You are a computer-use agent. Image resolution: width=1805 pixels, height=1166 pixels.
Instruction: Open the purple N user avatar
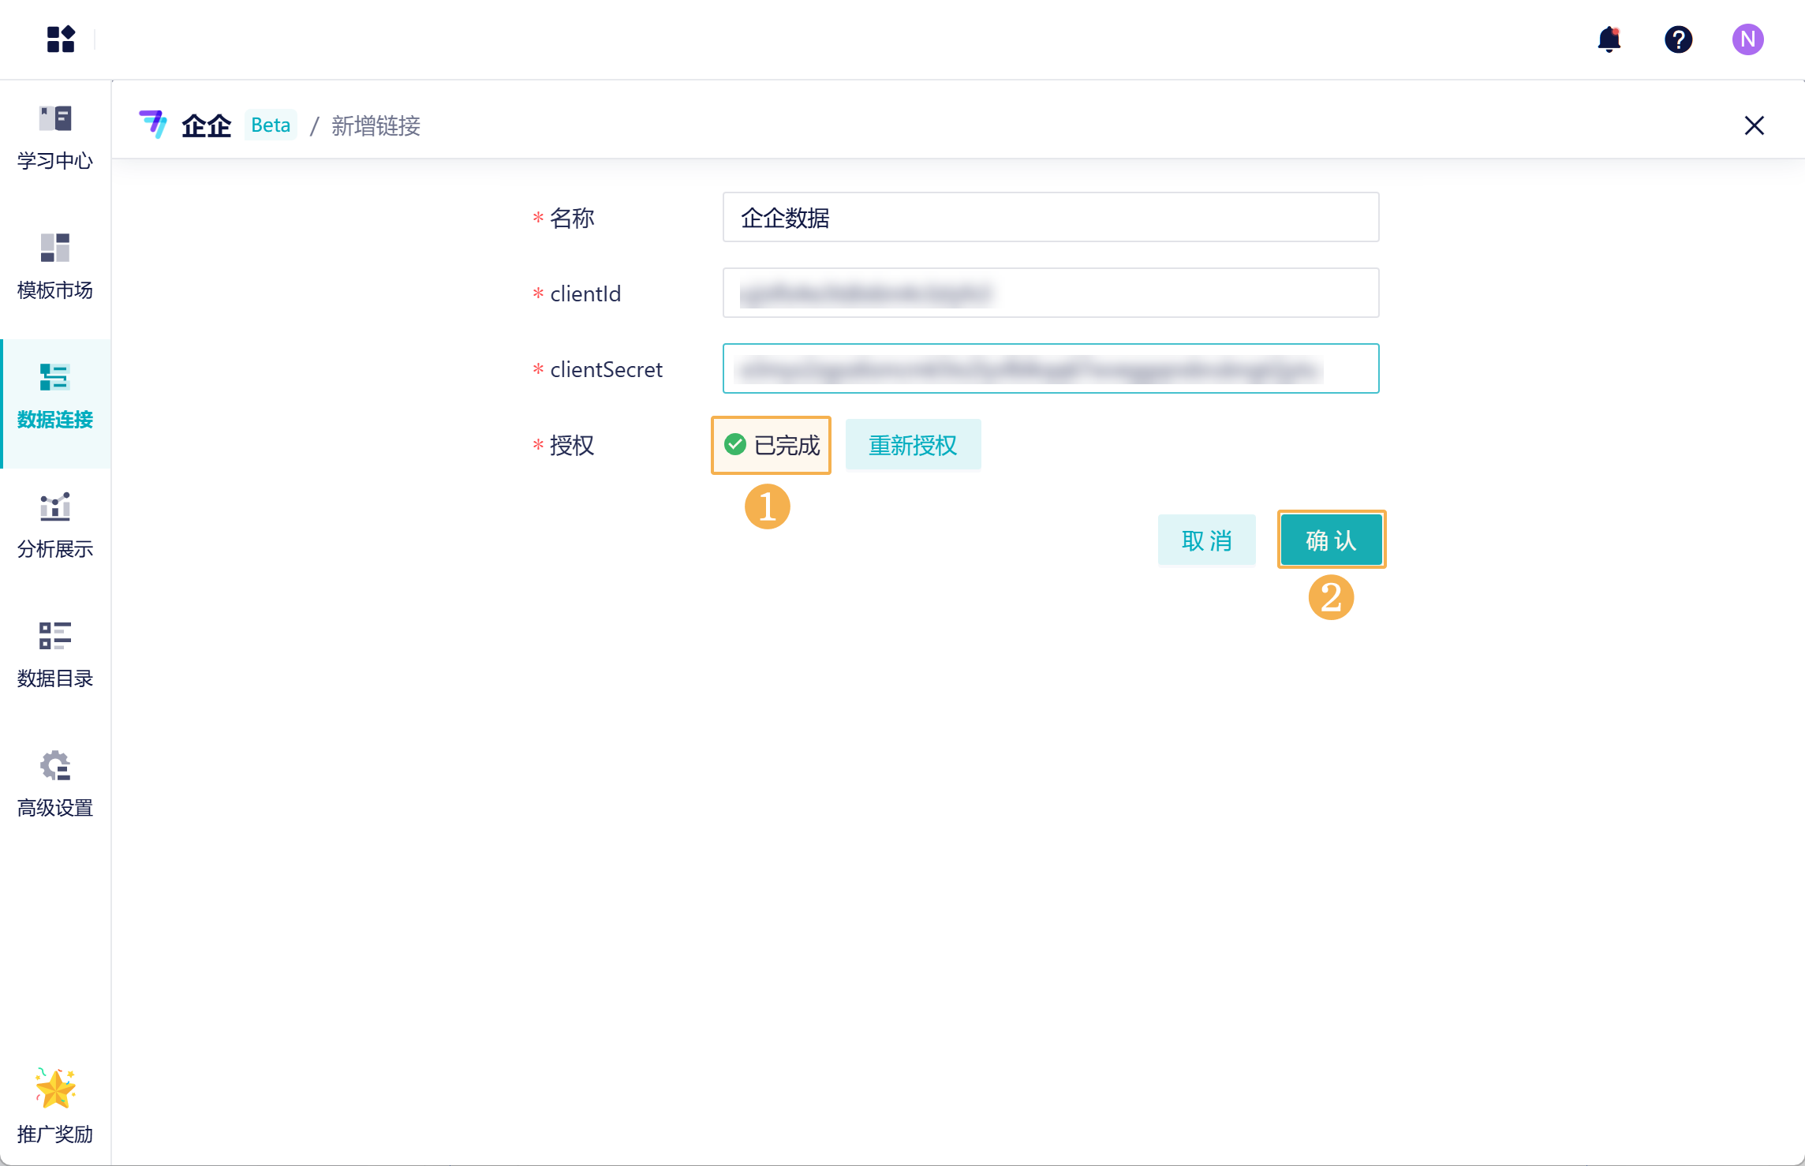click(1747, 39)
